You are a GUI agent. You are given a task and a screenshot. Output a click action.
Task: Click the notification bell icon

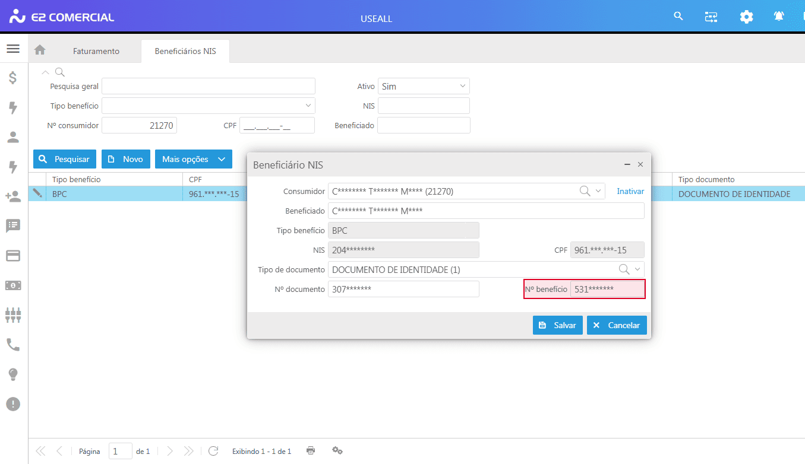pyautogui.click(x=779, y=17)
